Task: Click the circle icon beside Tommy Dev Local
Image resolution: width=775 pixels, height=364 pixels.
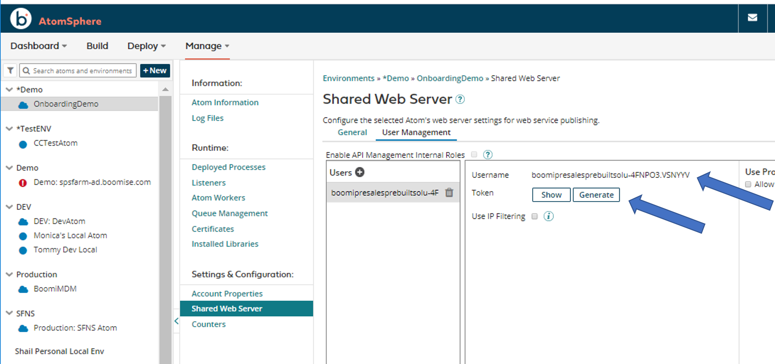Action: coord(23,251)
